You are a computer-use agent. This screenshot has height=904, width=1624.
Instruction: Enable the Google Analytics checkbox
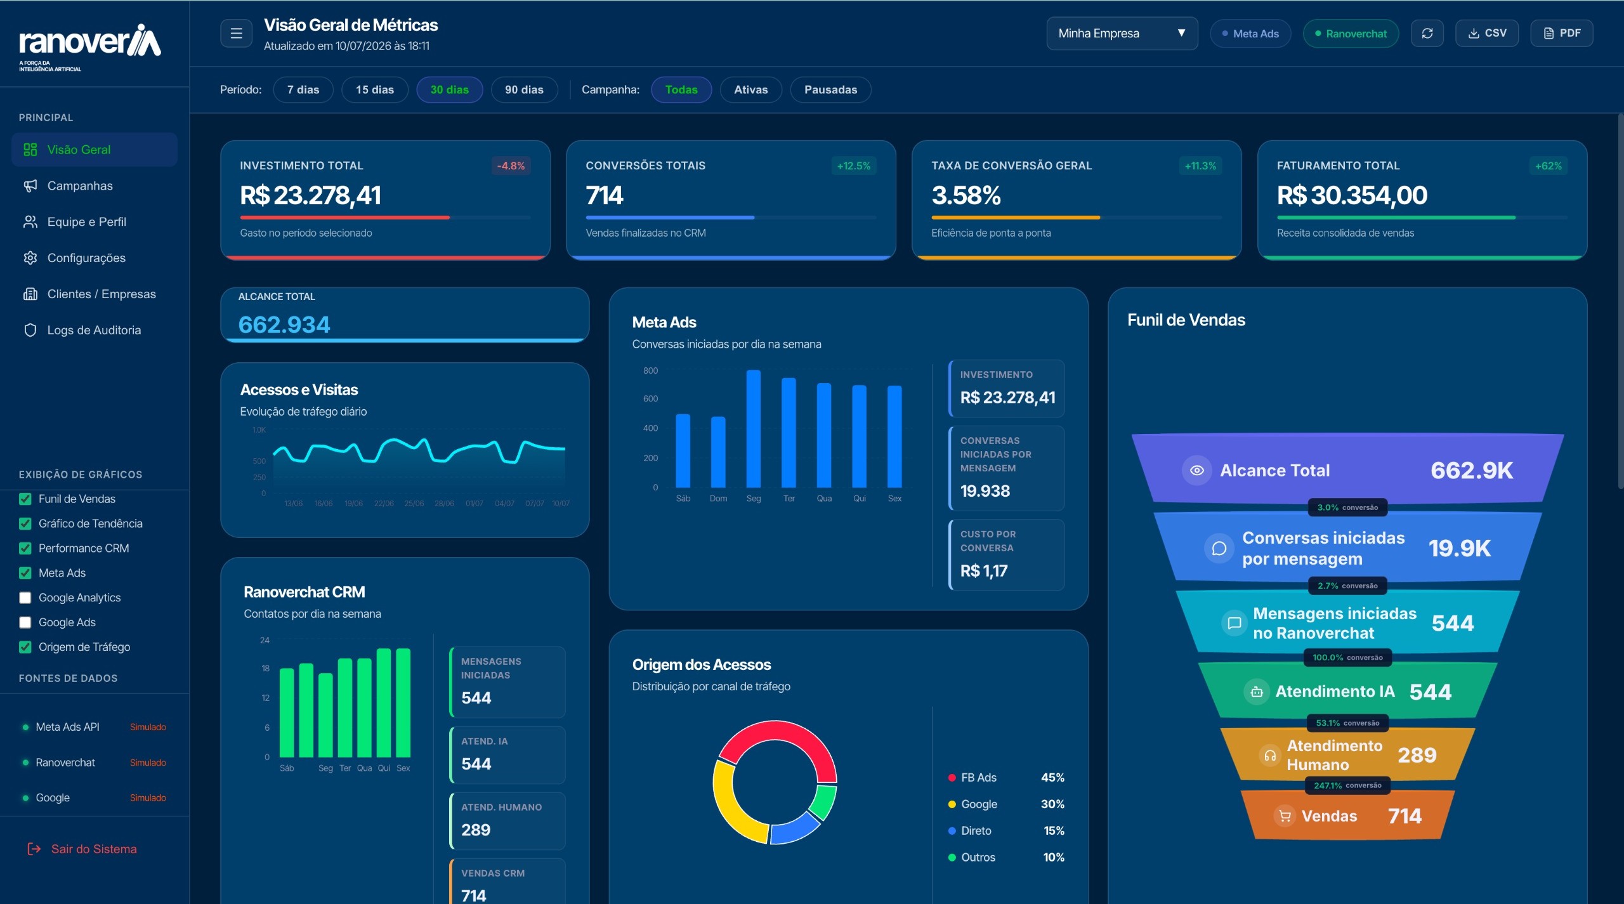[25, 598]
